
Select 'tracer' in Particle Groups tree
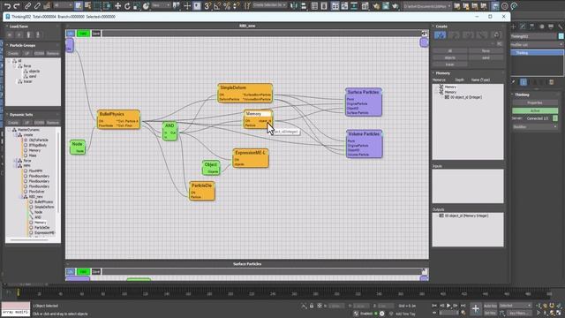click(27, 81)
